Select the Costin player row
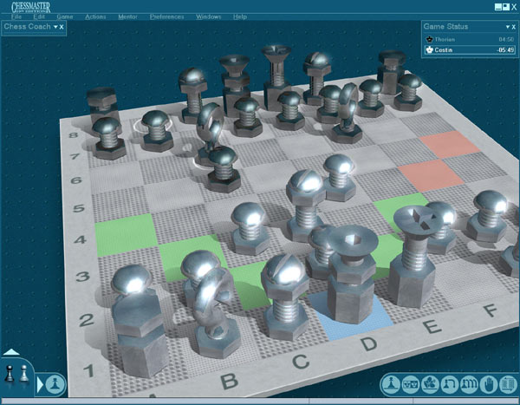The image size is (520, 405). coord(470,49)
